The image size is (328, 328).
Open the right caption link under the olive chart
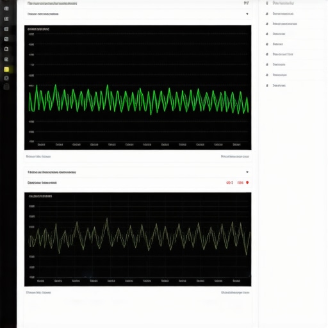(x=235, y=293)
